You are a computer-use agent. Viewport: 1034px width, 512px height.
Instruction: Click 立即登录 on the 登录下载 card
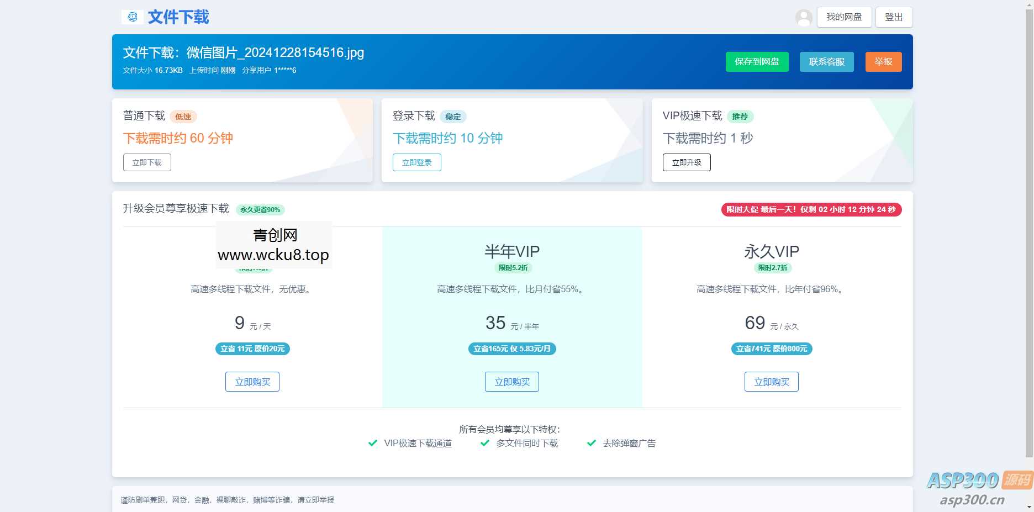tap(416, 162)
